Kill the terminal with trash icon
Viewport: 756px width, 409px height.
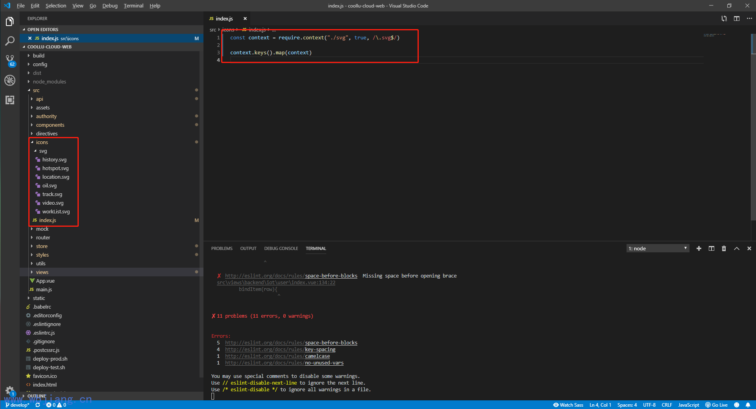pos(724,248)
